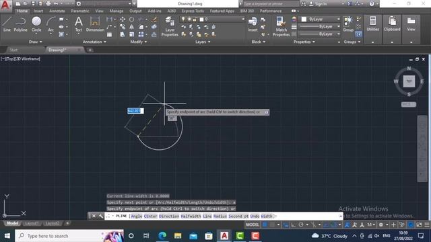
Task: Select the Polyline tool
Action: click(x=21, y=24)
